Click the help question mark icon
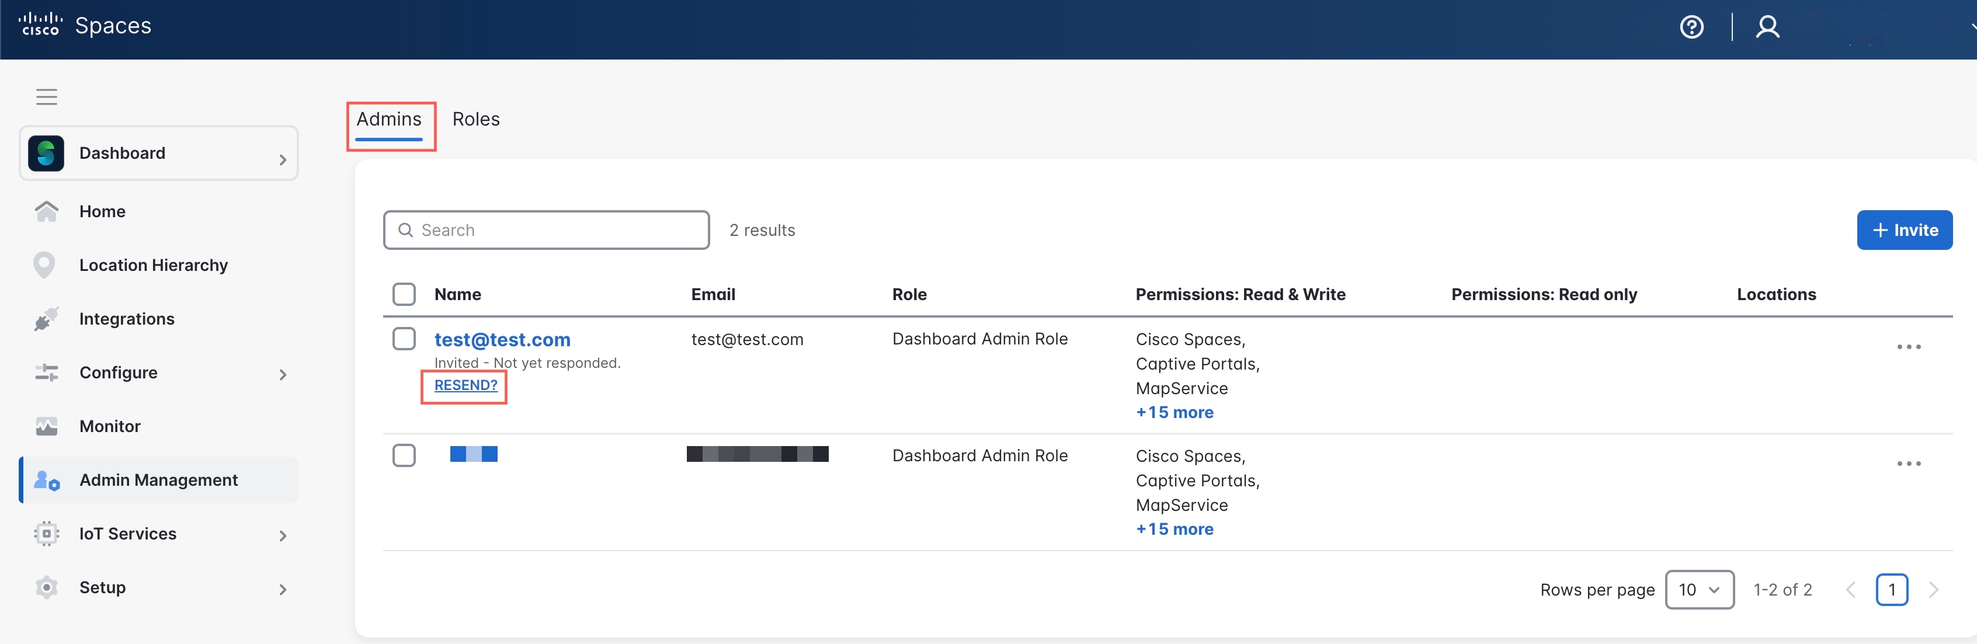The width and height of the screenshot is (1977, 644). pyautogui.click(x=1691, y=27)
